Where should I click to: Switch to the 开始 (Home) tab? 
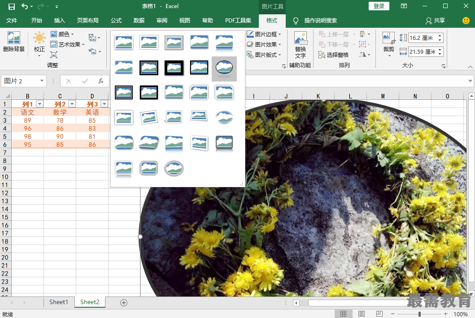(x=37, y=20)
